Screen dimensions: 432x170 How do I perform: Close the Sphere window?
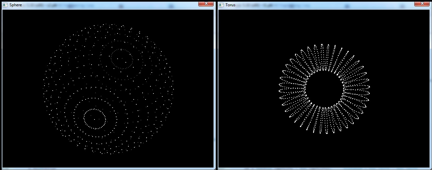206,3
